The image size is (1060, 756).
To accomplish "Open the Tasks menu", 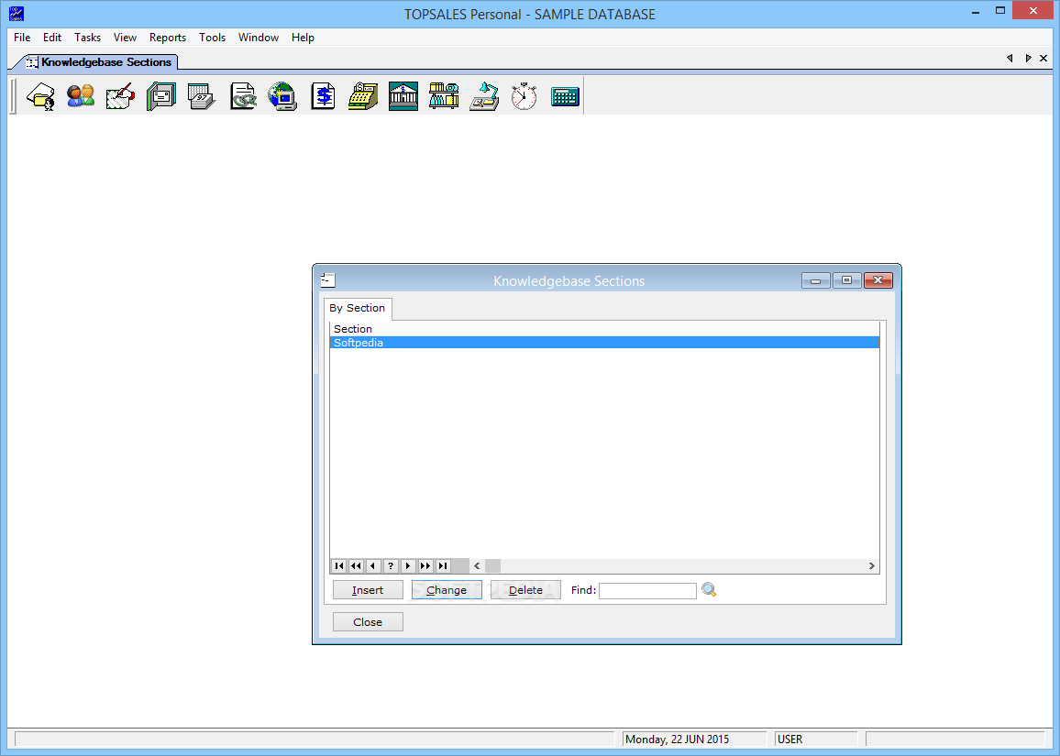I will tap(87, 38).
